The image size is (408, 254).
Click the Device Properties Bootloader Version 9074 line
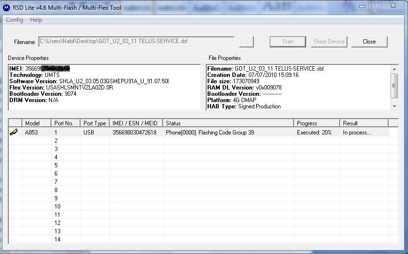tap(43, 94)
